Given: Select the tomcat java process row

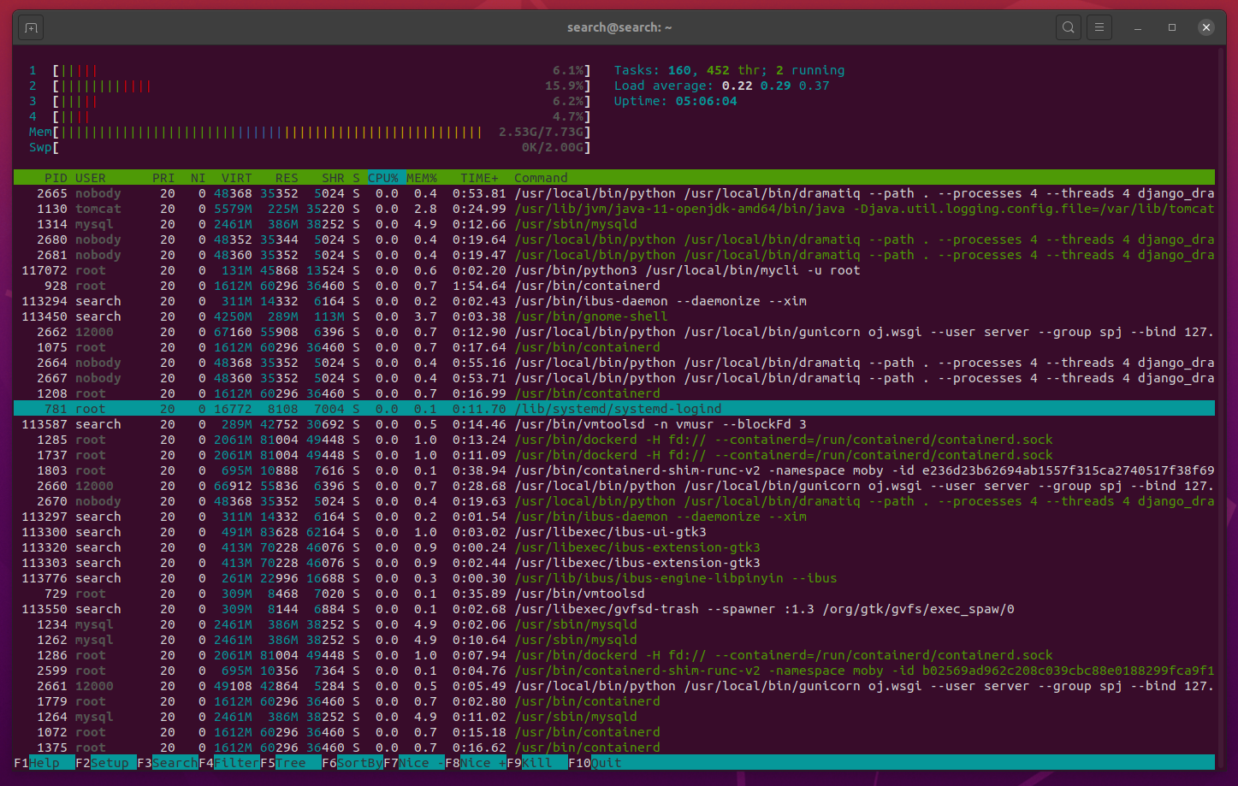Looking at the screenshot, I should pos(614,209).
